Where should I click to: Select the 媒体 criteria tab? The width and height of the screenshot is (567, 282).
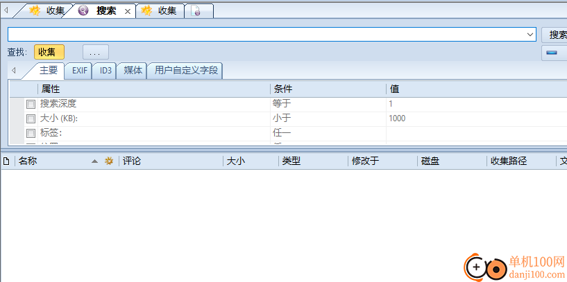pos(133,71)
